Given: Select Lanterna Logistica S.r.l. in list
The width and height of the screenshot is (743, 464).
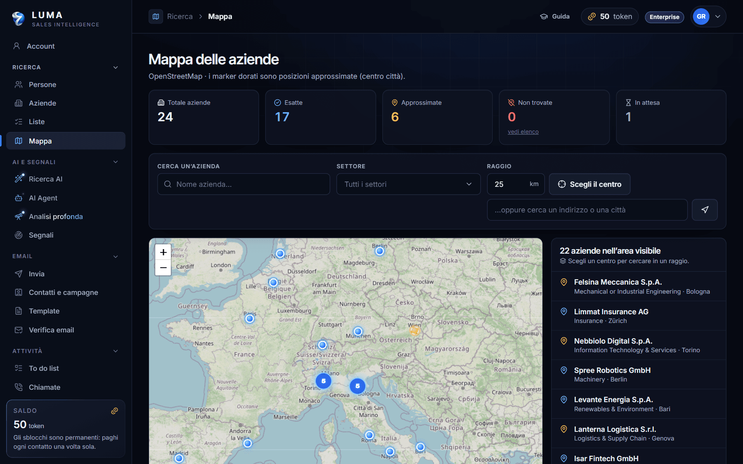Looking at the screenshot, I should [x=639, y=433].
